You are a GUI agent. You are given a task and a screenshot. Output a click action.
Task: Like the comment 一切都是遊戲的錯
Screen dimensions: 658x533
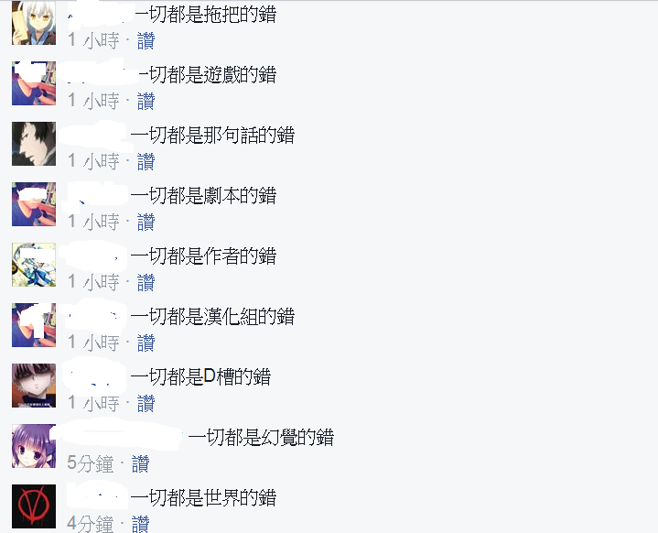coord(146,102)
